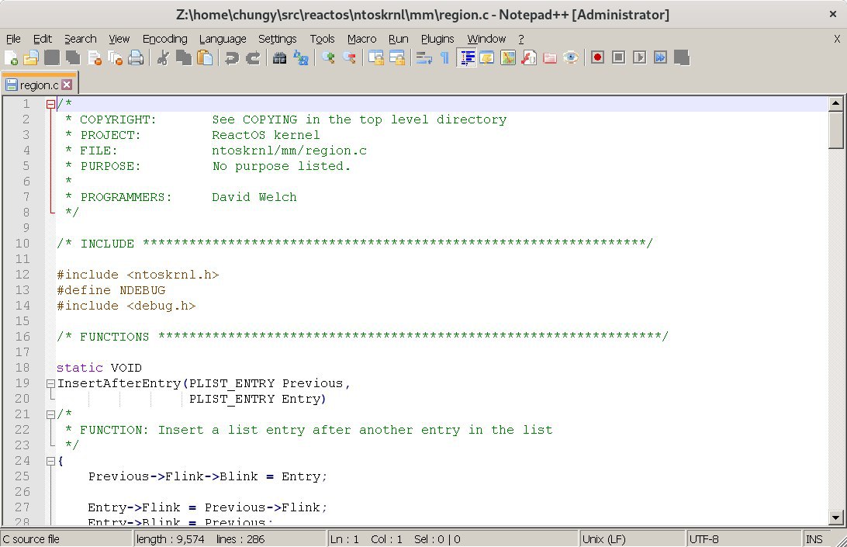Click 'Ln : 1' in status bar
Screen dimensions: 847x547
(x=344, y=539)
